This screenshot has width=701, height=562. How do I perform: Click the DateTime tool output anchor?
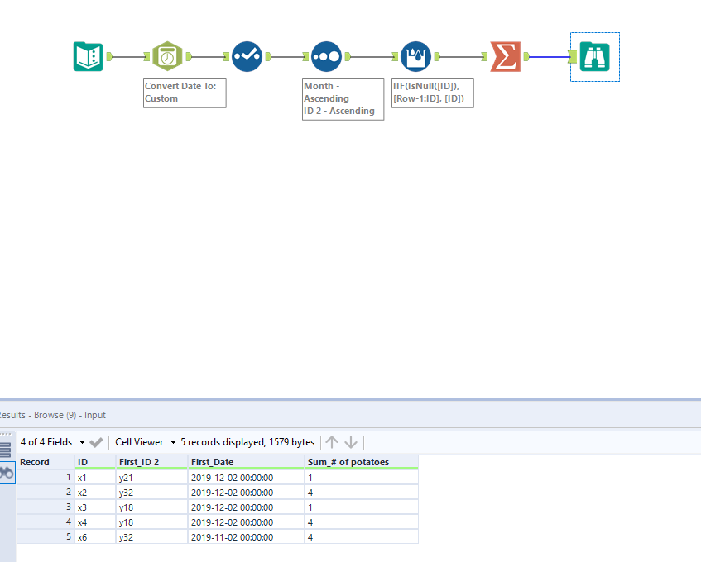[x=189, y=56]
